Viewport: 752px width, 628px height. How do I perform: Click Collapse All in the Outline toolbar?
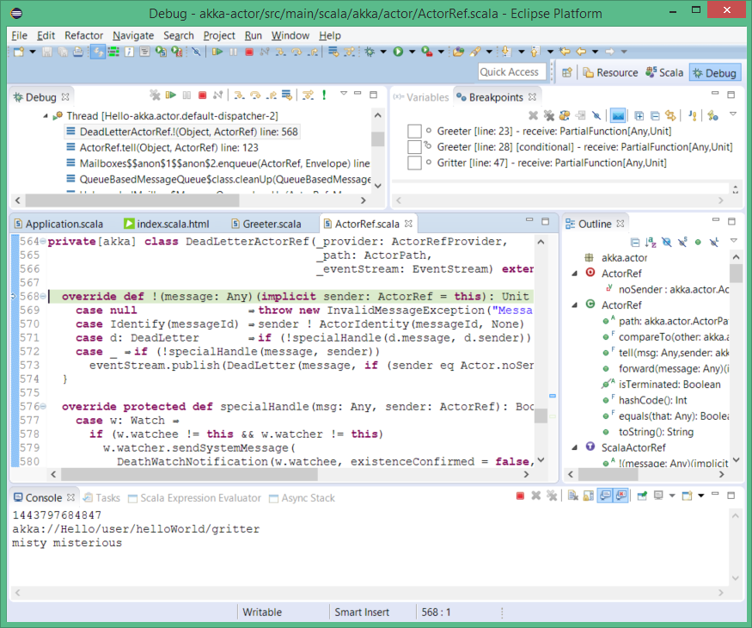tap(635, 242)
